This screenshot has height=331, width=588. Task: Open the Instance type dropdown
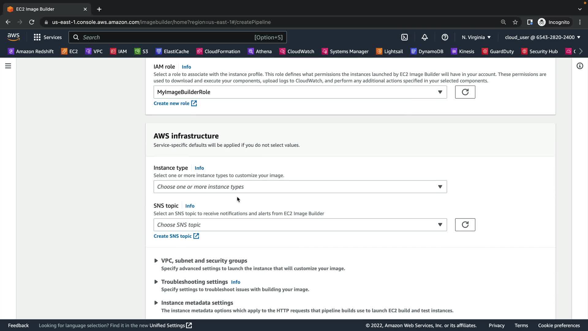click(x=300, y=187)
